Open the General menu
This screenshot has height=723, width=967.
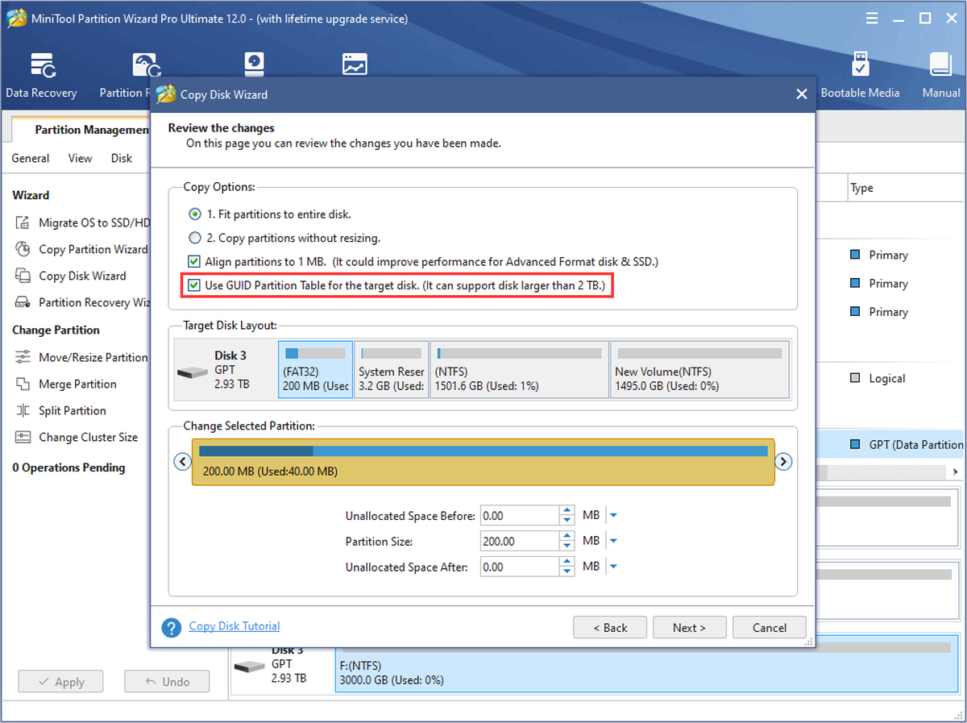click(31, 158)
